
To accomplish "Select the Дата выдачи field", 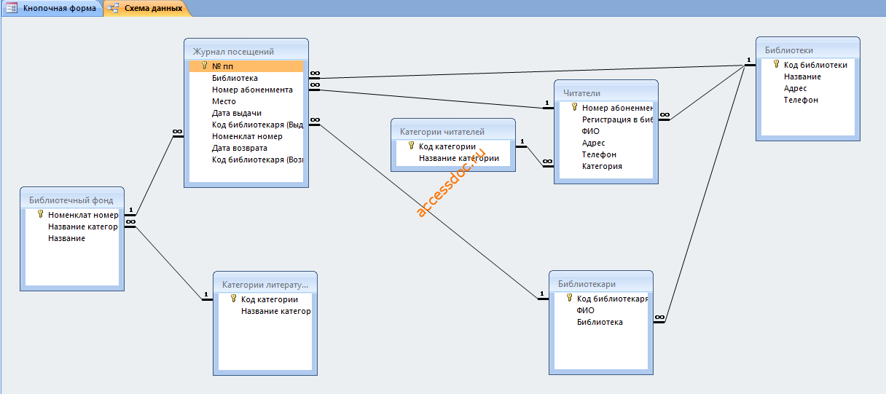I will (246, 113).
